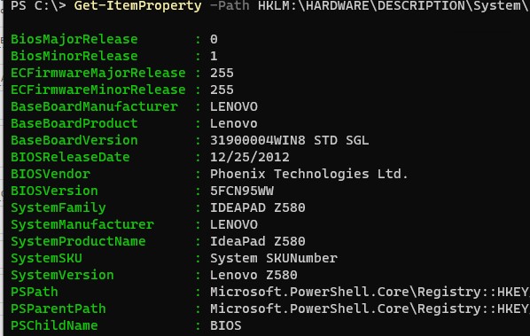
Task: Click the SystemVersion value Lenovo Z580
Action: pos(253,275)
